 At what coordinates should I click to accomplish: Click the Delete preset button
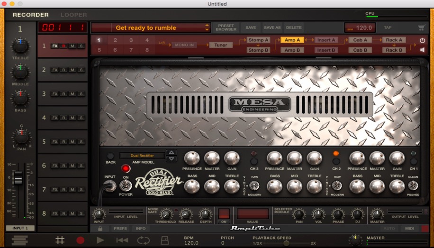point(294,28)
